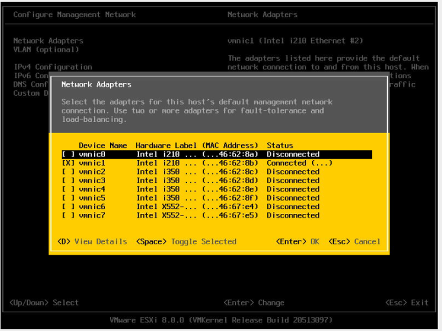Click <Esc> Cancel in the dialog
Image resolution: width=442 pixels, height=331 pixels.
[355, 241]
